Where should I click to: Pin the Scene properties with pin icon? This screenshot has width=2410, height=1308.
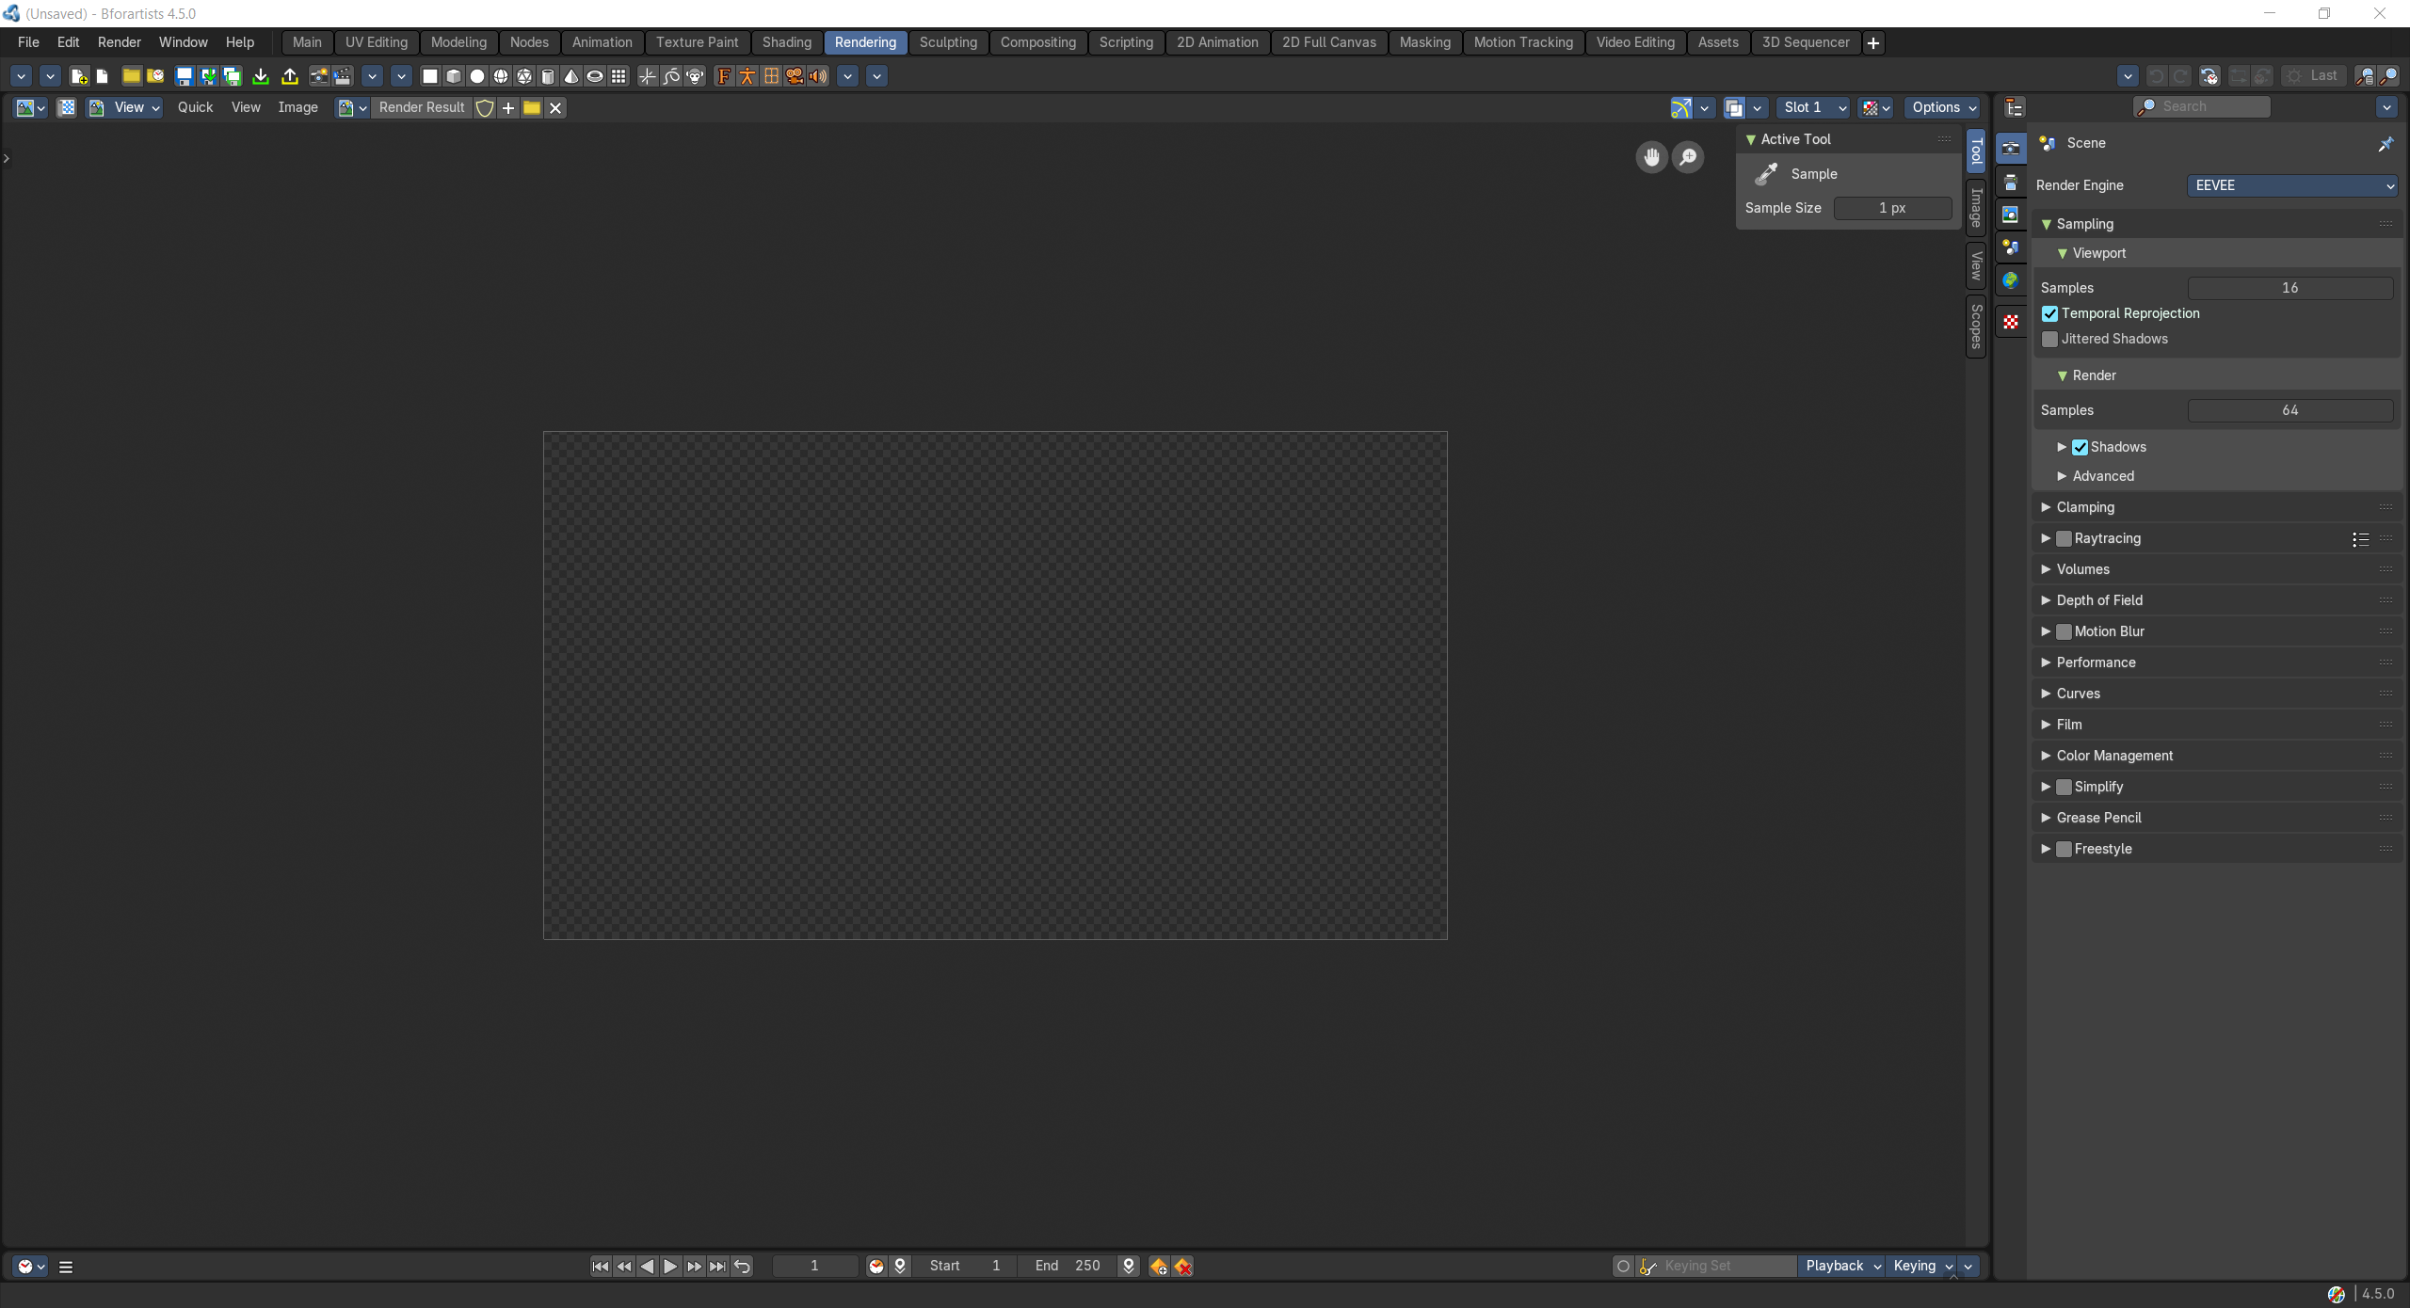pos(2386,144)
